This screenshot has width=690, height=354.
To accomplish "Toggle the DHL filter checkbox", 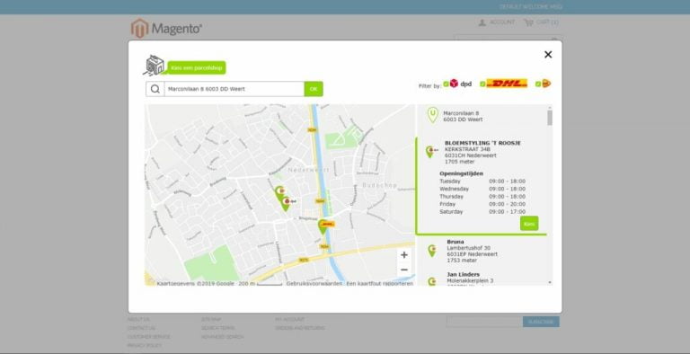I will pos(482,84).
